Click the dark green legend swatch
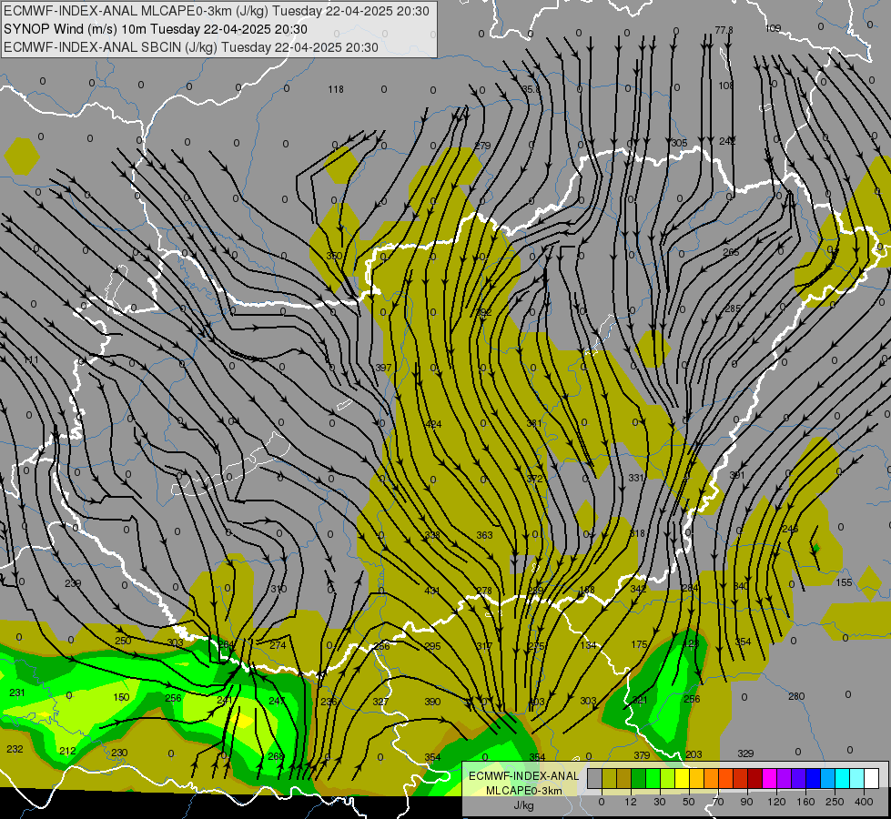The width and height of the screenshot is (891, 819). tap(638, 779)
